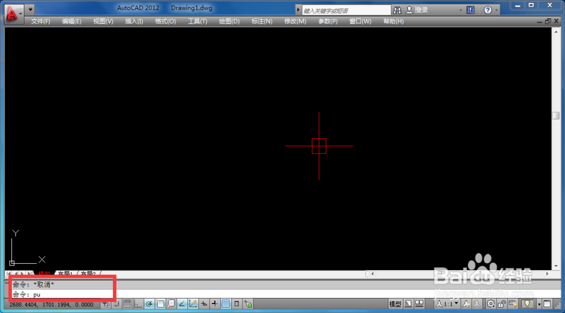Open the 绘图(D) menu
Viewport: 565px width, 313px height.
tap(229, 21)
